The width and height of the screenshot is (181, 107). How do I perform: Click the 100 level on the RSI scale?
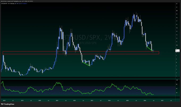tap(177, 80)
